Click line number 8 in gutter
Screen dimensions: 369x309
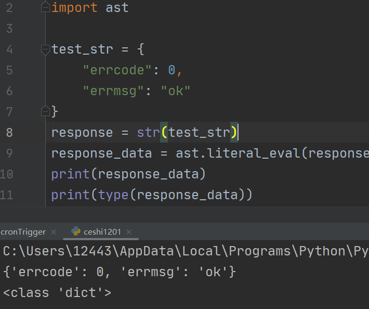point(9,132)
